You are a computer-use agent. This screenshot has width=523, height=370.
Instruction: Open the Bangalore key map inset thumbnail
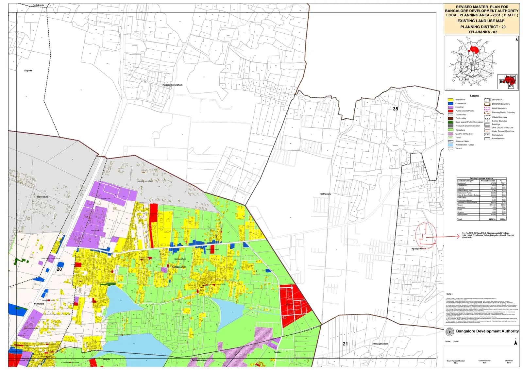pyautogui.click(x=481, y=63)
